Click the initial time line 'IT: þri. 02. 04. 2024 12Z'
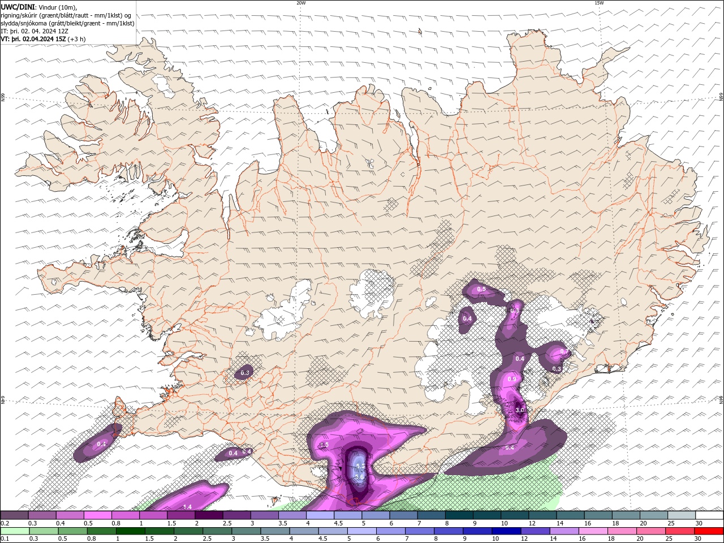Viewport: 724px width, 543px height. 35,31
